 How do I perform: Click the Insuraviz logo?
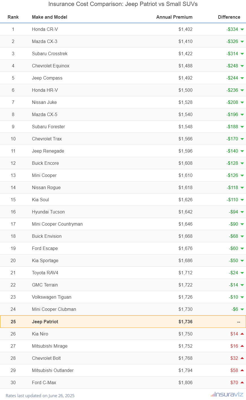[x=227, y=394]
